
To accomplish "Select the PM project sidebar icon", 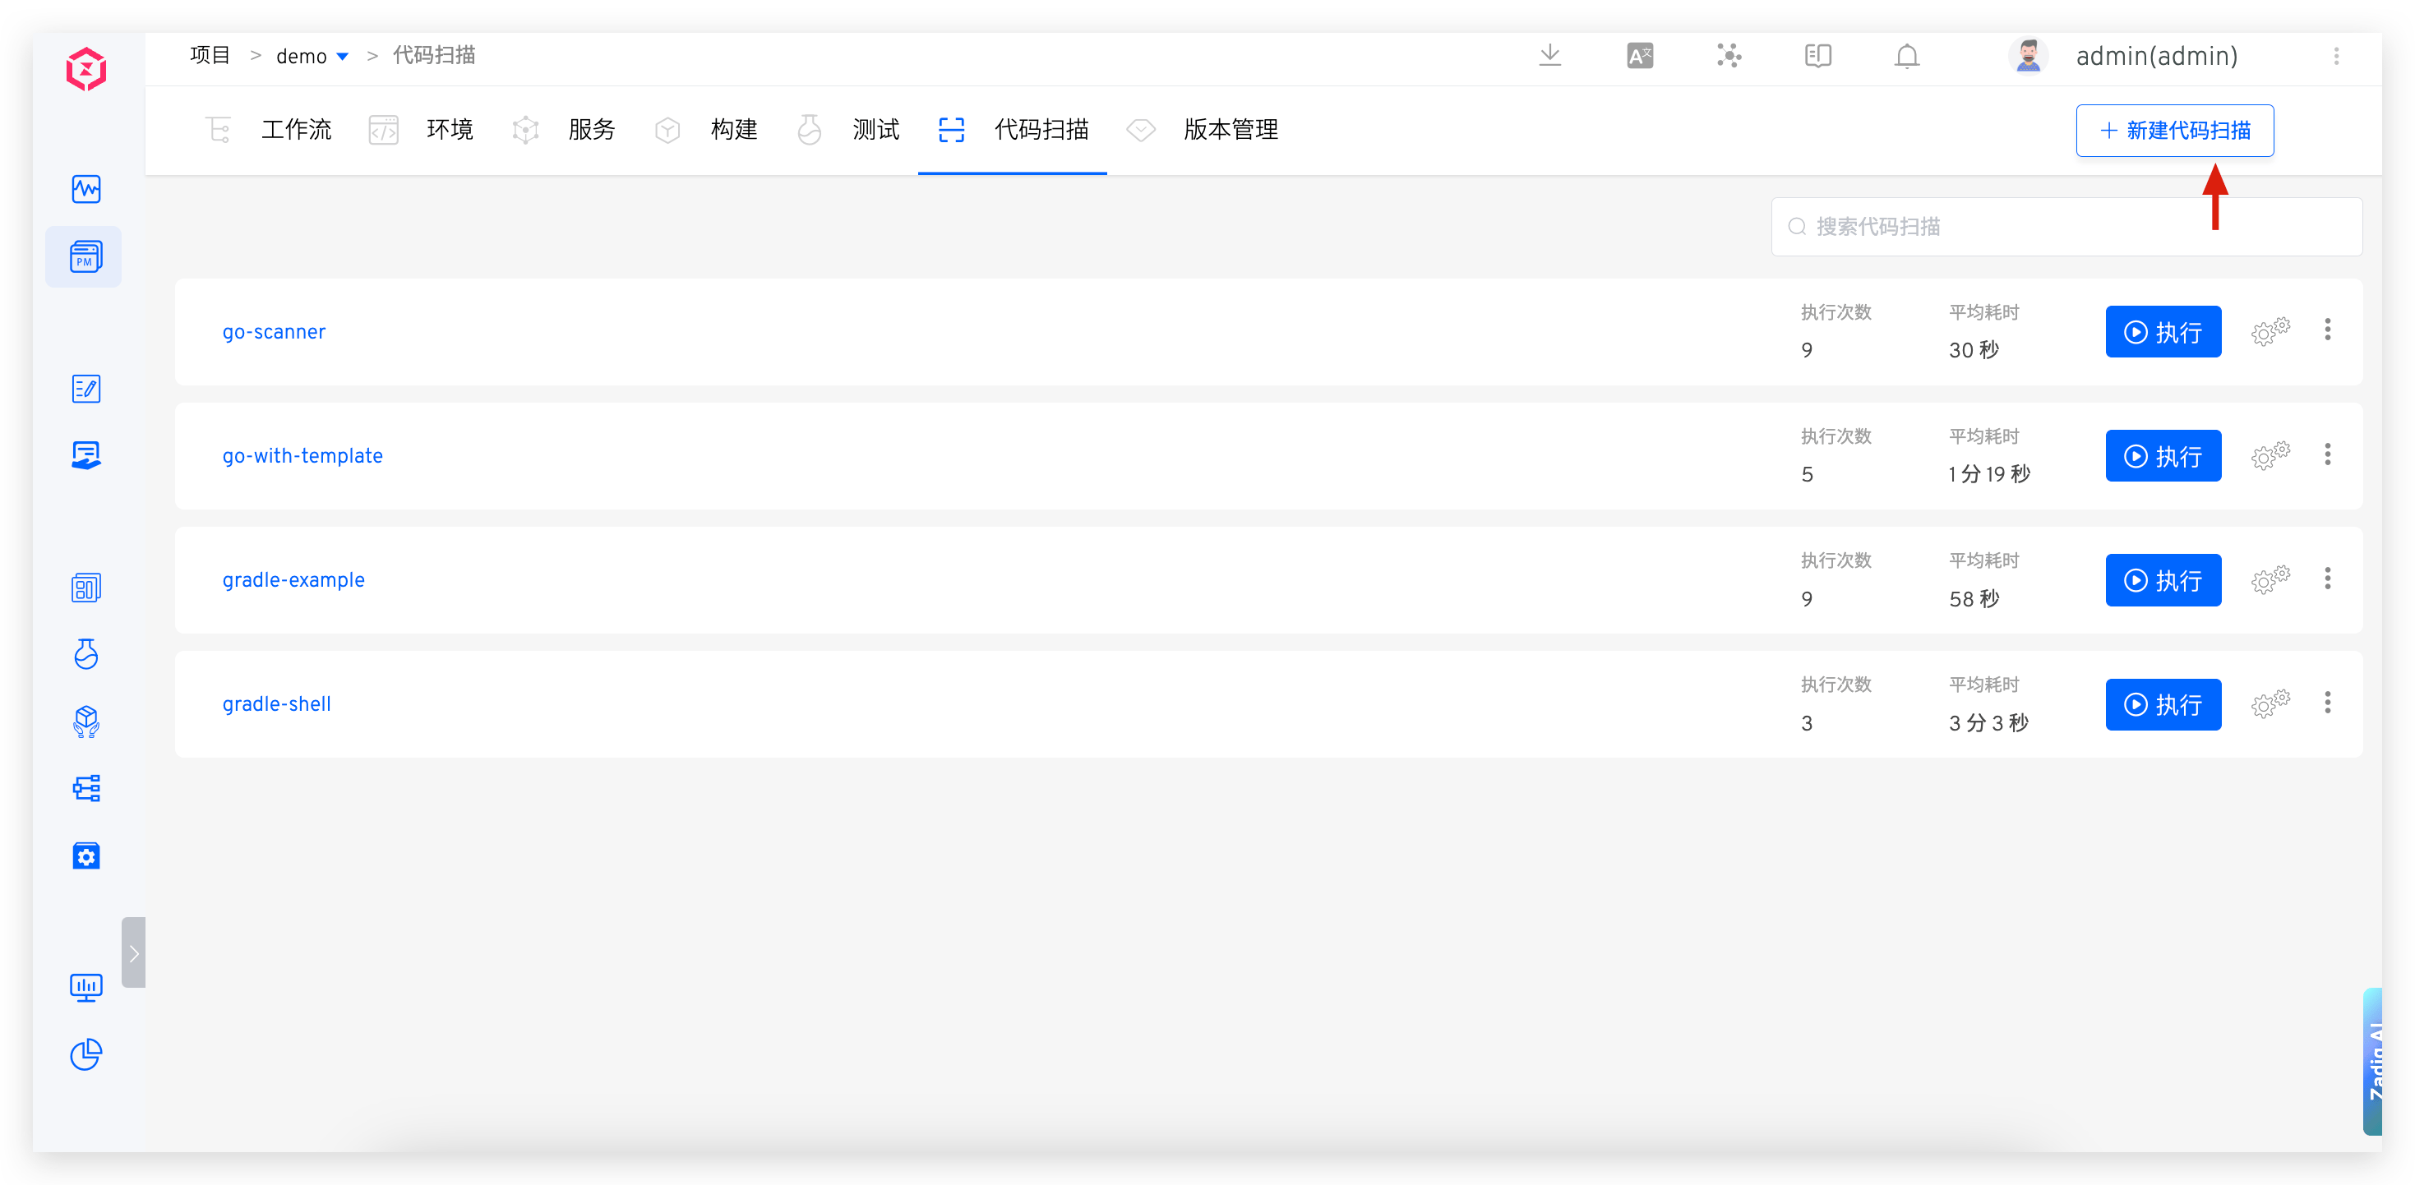I will pyautogui.click(x=85, y=257).
